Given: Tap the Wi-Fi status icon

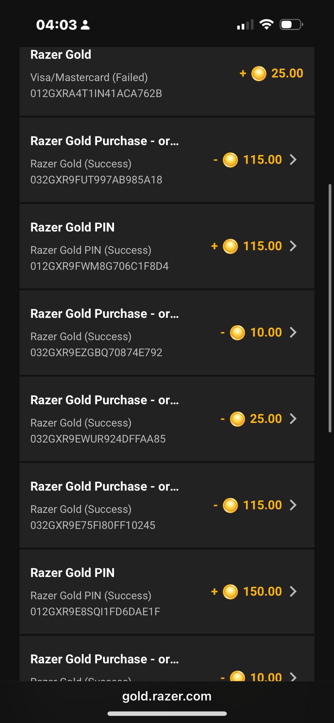Looking at the screenshot, I should coord(266,24).
